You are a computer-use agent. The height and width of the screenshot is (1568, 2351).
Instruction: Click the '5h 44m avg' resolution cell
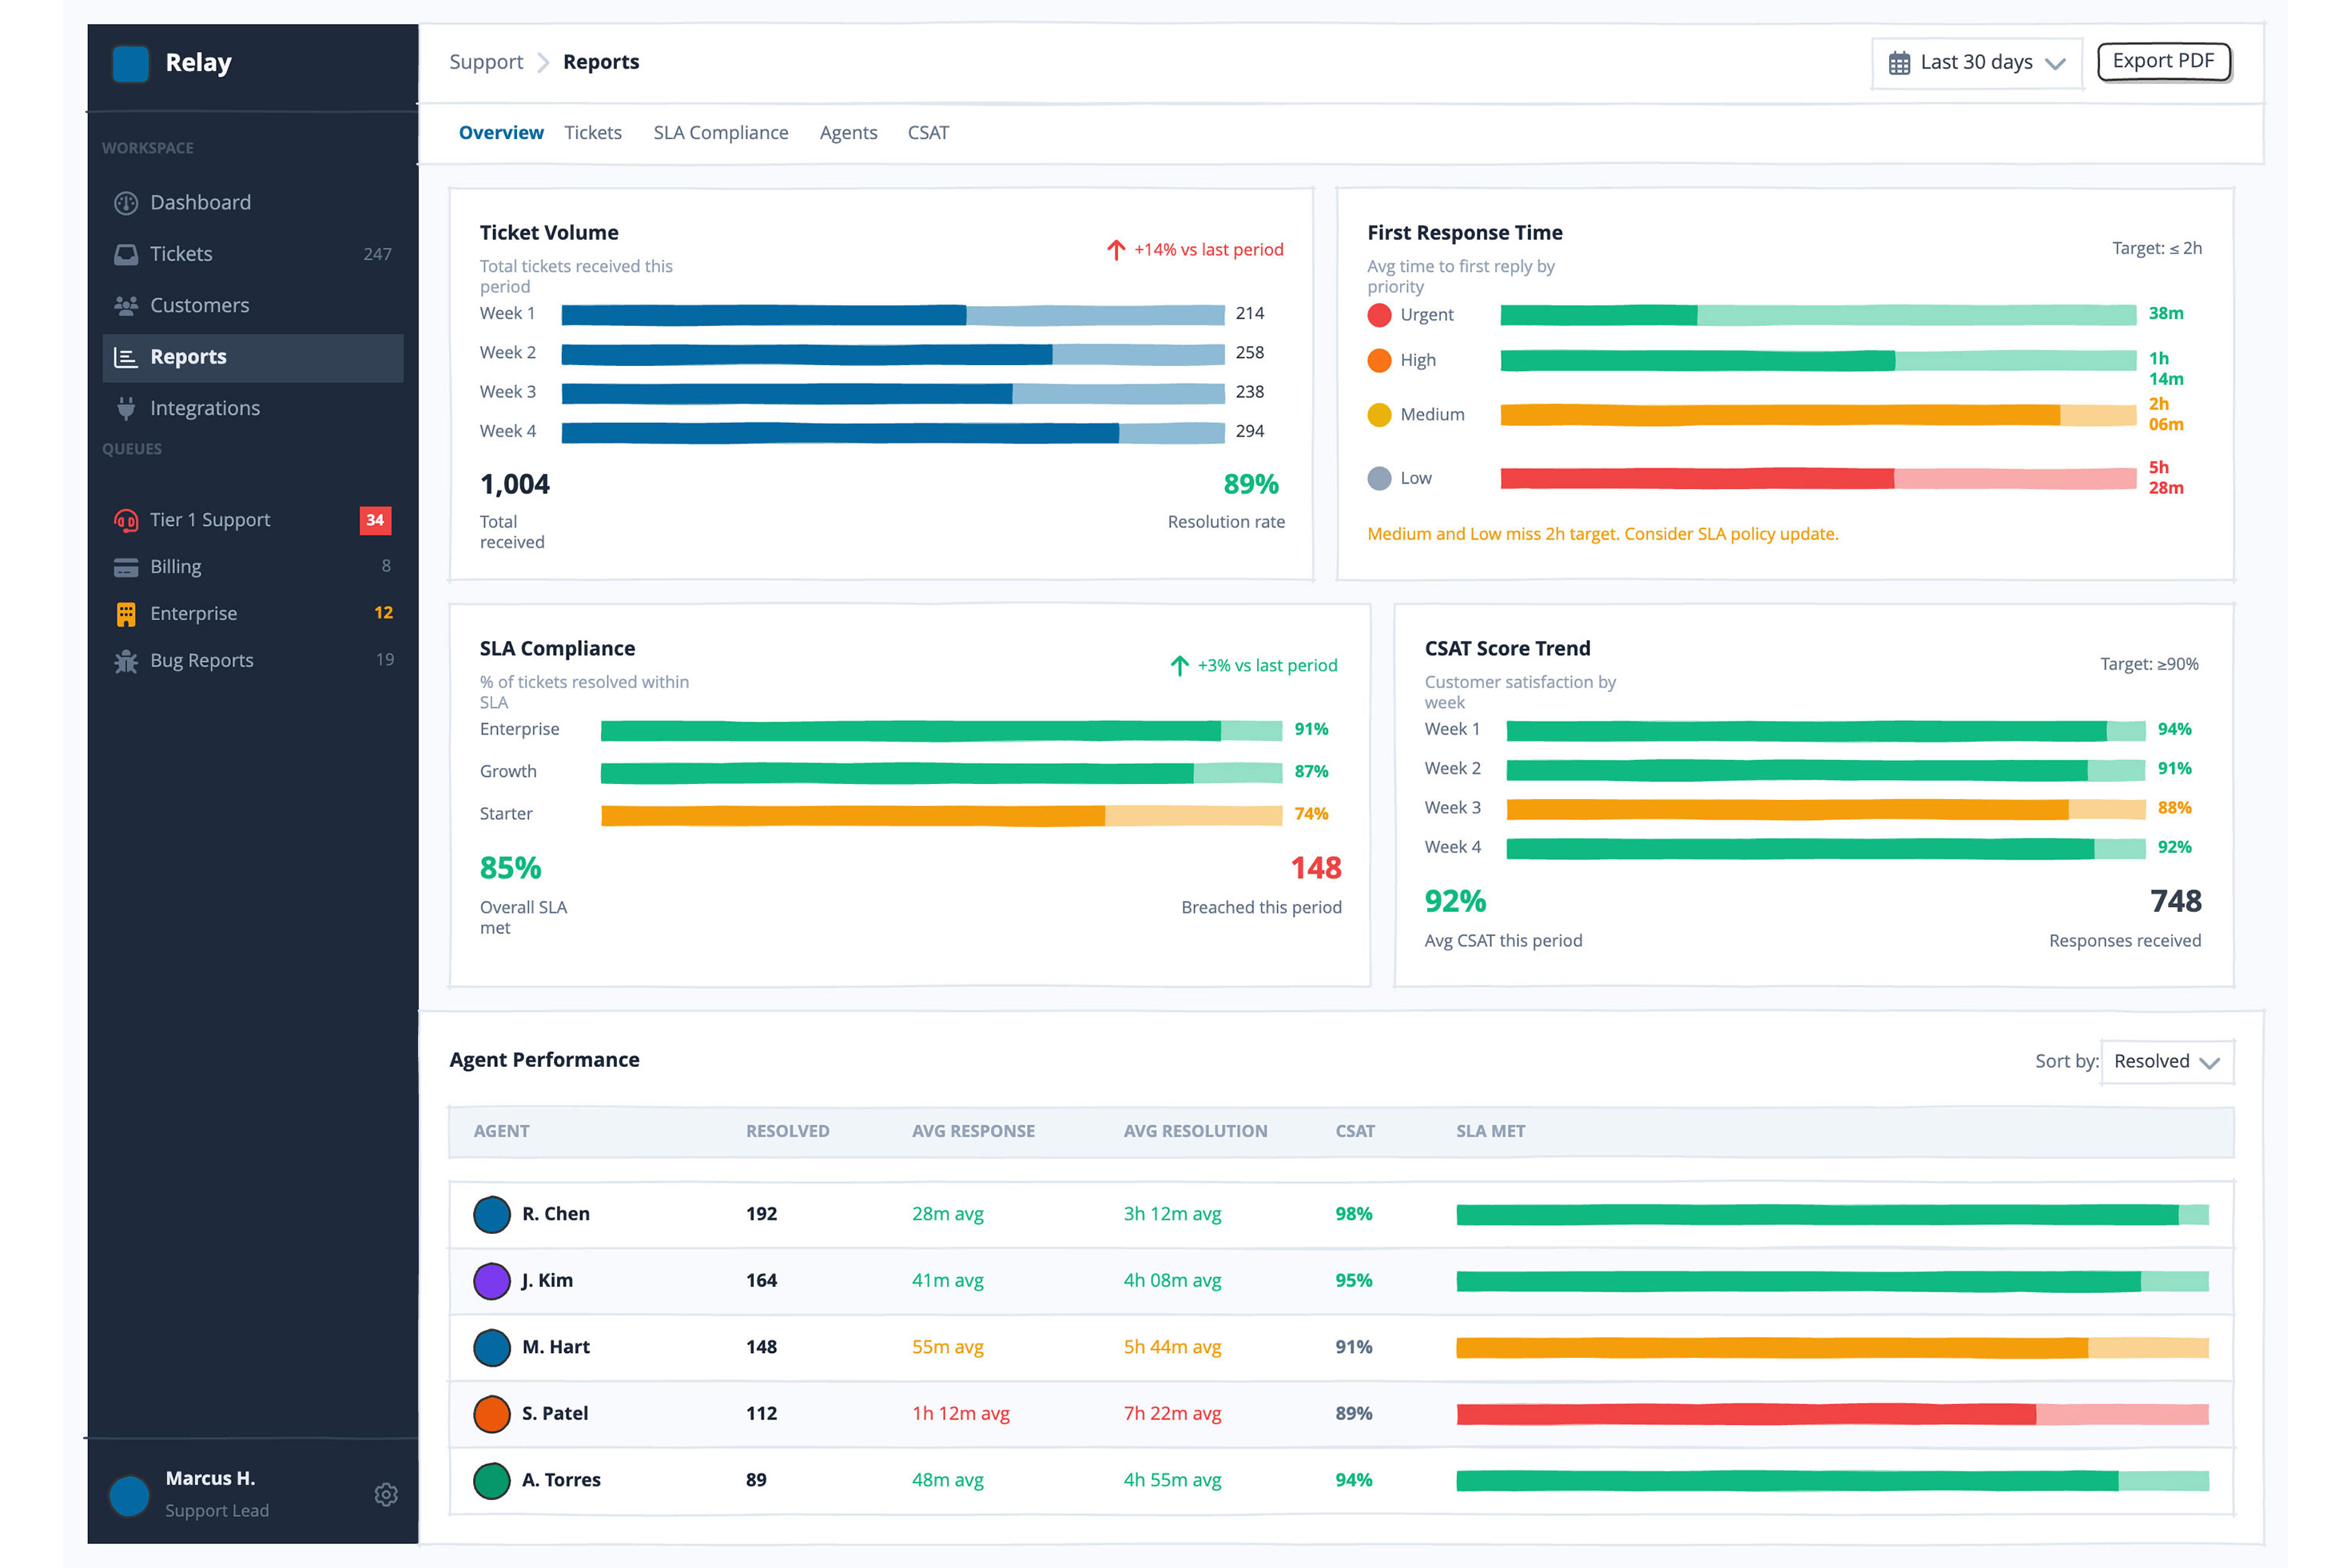(1172, 1347)
